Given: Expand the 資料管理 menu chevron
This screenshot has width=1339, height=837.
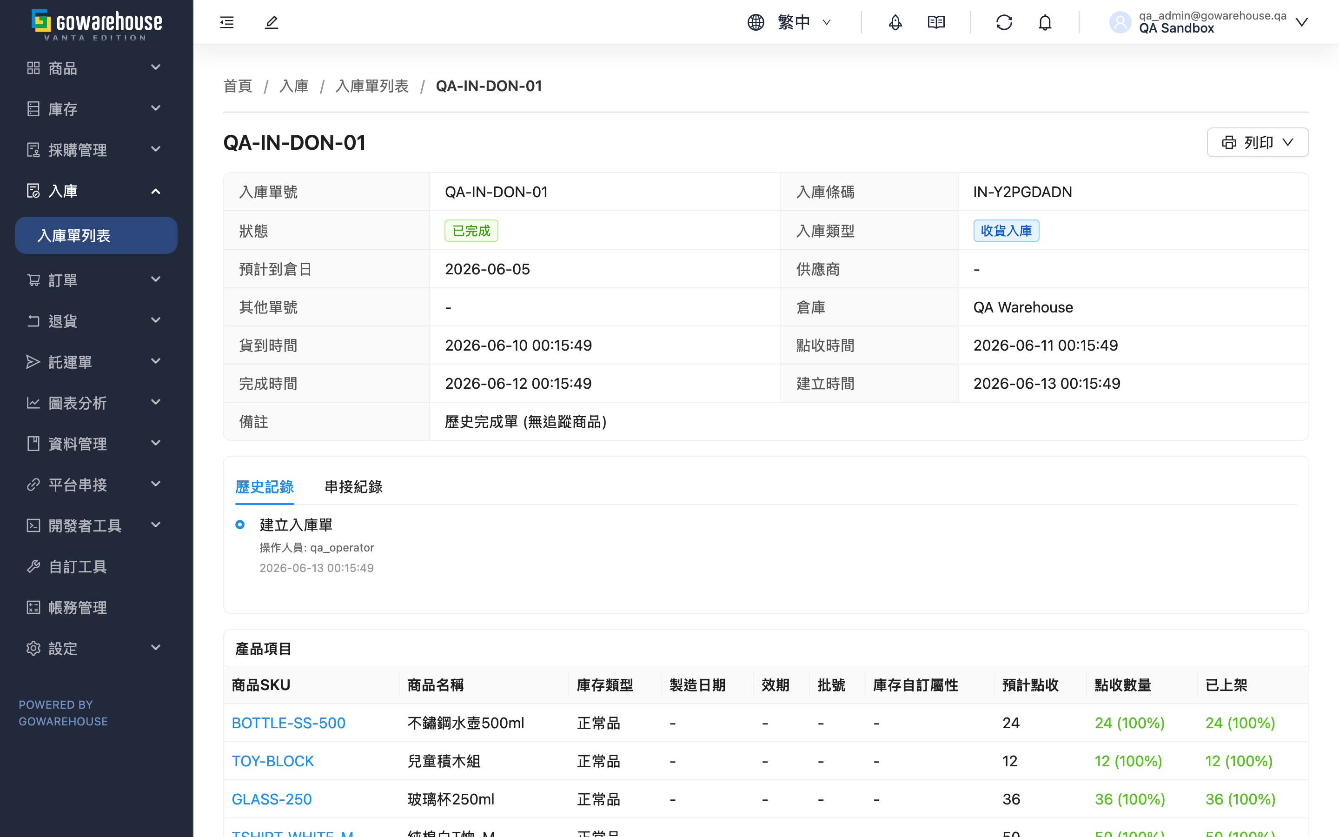Looking at the screenshot, I should [x=156, y=443].
